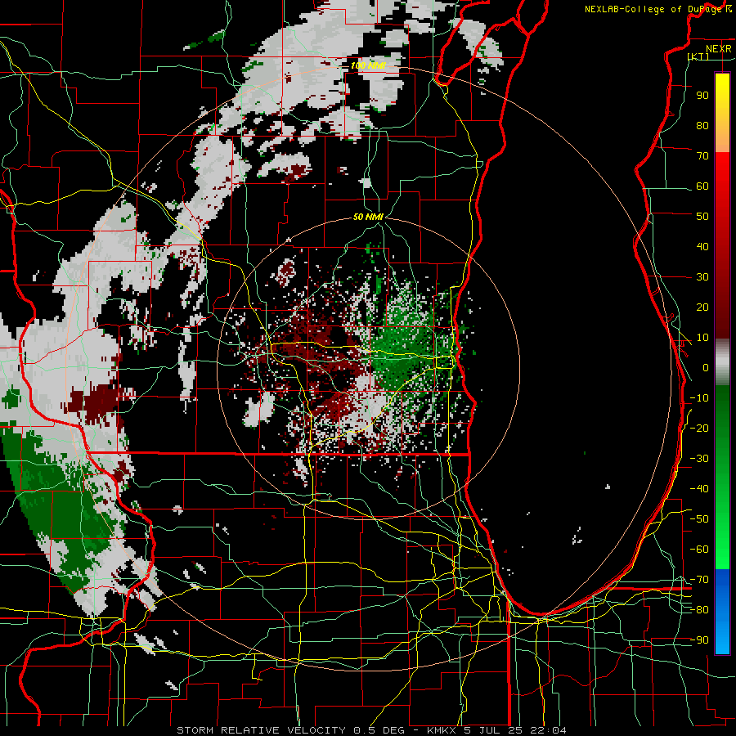Screen dimensions: 736x736
Task: Click the 30 value on velocity scale
Action: pyautogui.click(x=702, y=277)
